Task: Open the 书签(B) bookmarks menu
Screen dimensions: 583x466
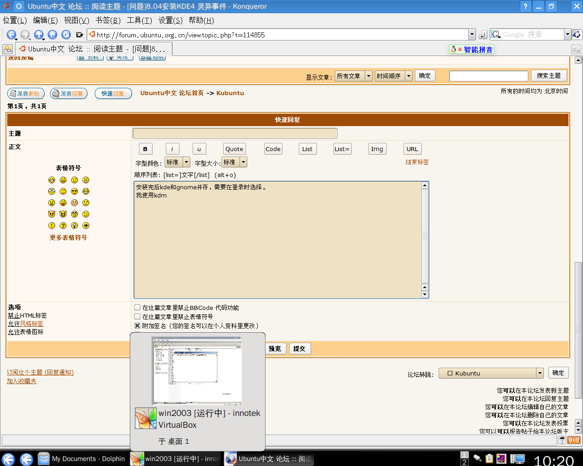Action: [108, 20]
